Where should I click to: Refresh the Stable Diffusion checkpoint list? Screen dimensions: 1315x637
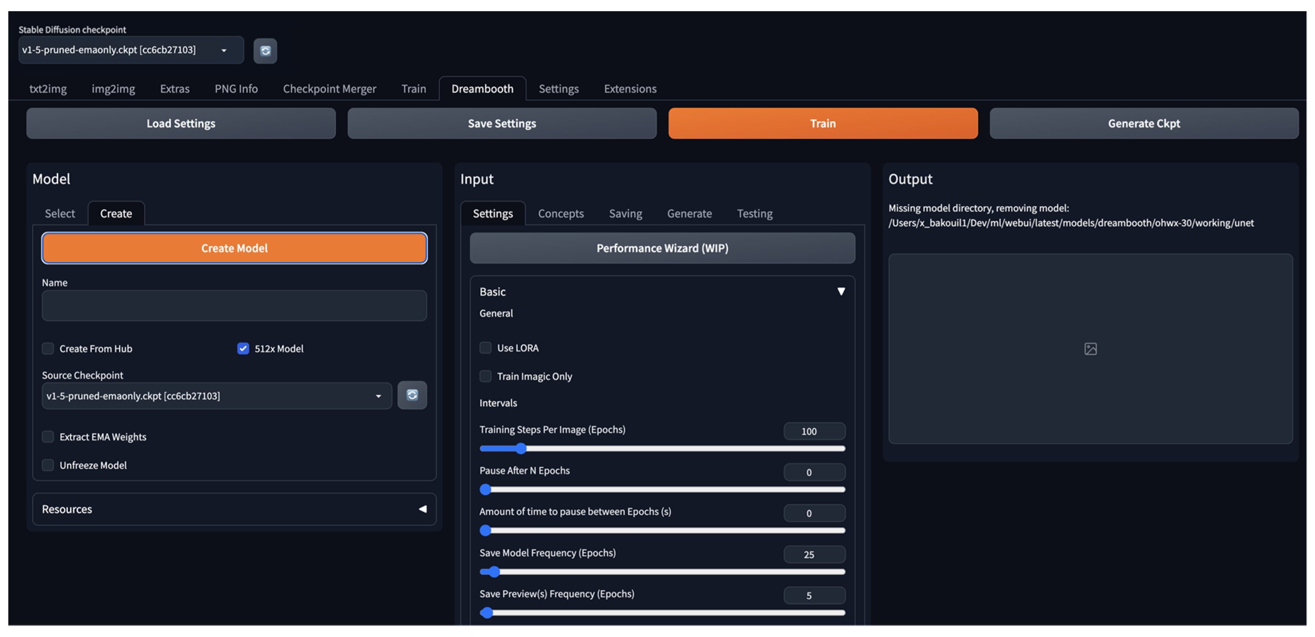point(265,50)
